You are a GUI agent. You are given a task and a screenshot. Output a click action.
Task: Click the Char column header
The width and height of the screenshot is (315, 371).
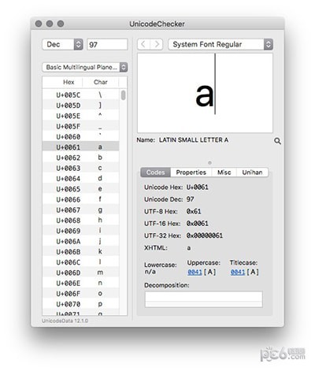101,82
